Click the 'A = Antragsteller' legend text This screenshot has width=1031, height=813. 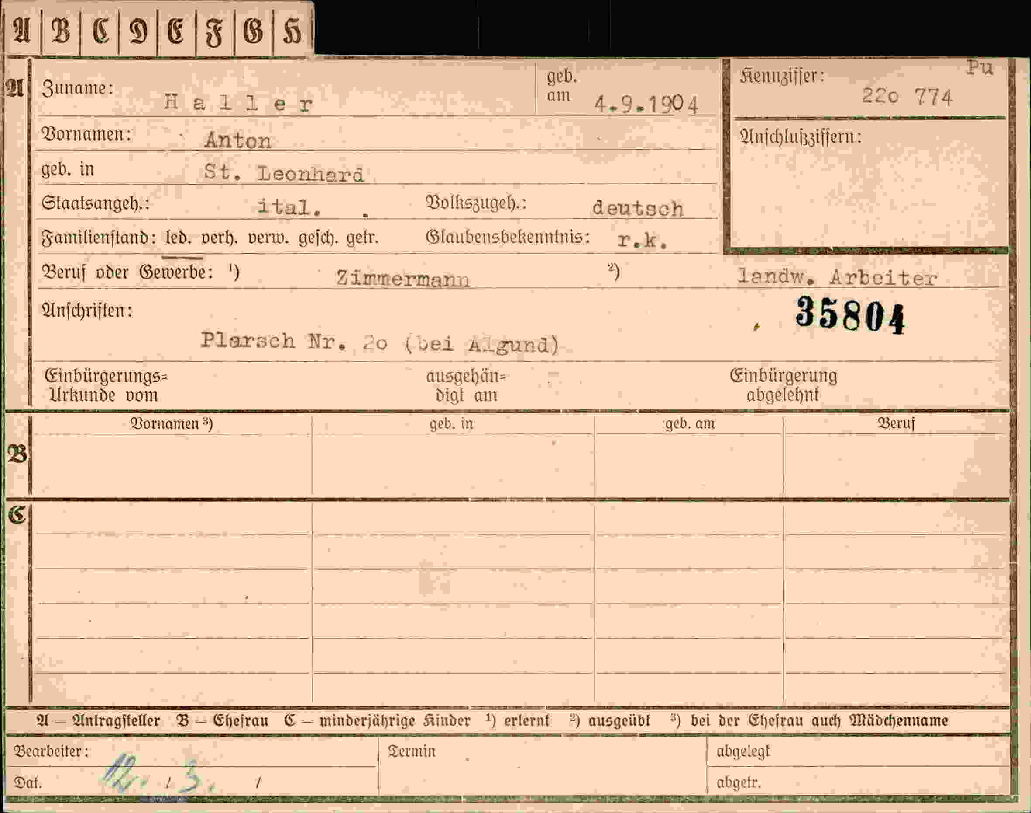[x=99, y=721]
